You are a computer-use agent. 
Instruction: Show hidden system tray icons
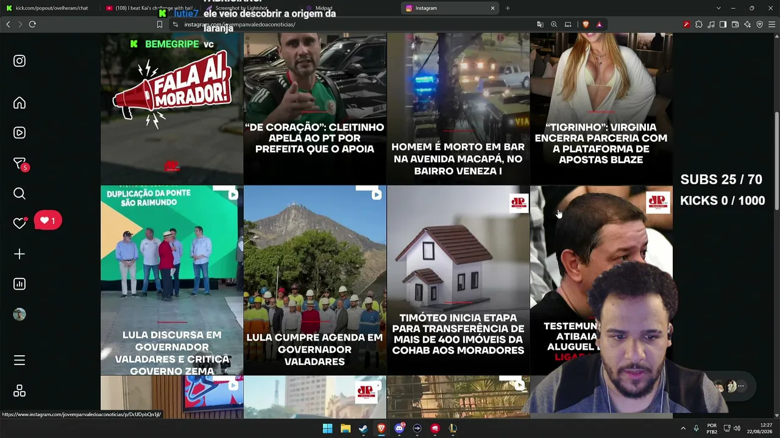point(683,428)
